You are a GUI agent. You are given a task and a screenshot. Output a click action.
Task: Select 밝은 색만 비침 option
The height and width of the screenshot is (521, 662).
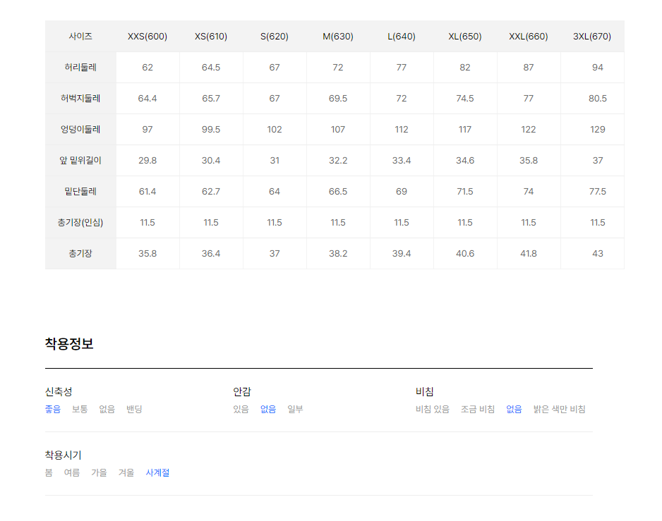559,409
